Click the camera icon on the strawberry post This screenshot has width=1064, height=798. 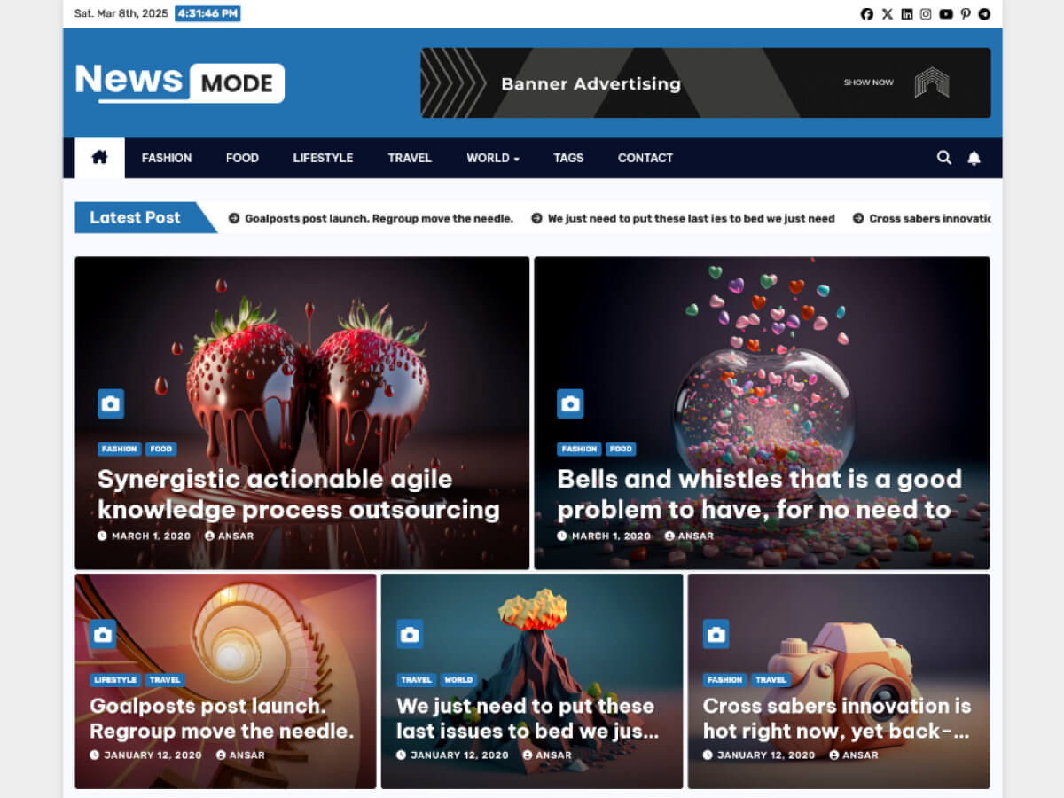coord(110,403)
